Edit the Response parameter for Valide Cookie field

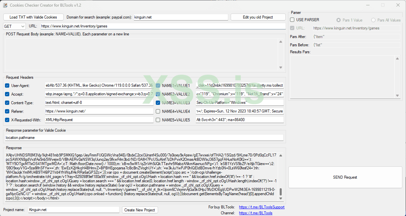click(x=144, y=138)
